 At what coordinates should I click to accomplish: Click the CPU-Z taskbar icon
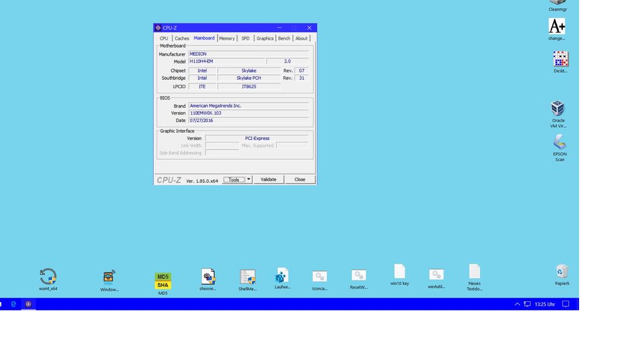point(28,304)
